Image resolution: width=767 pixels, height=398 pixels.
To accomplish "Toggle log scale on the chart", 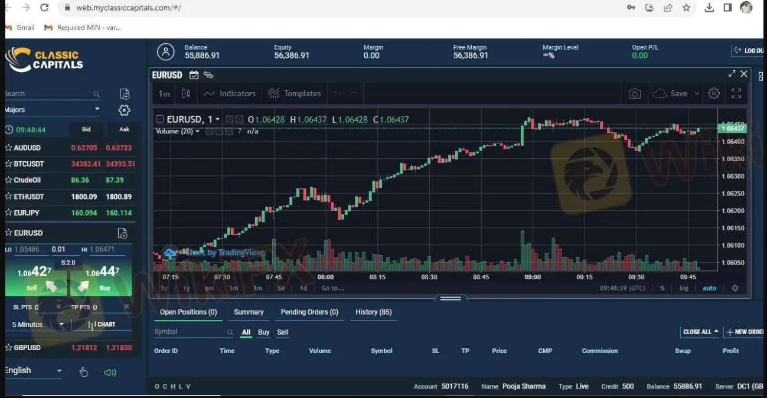I will tap(684, 288).
